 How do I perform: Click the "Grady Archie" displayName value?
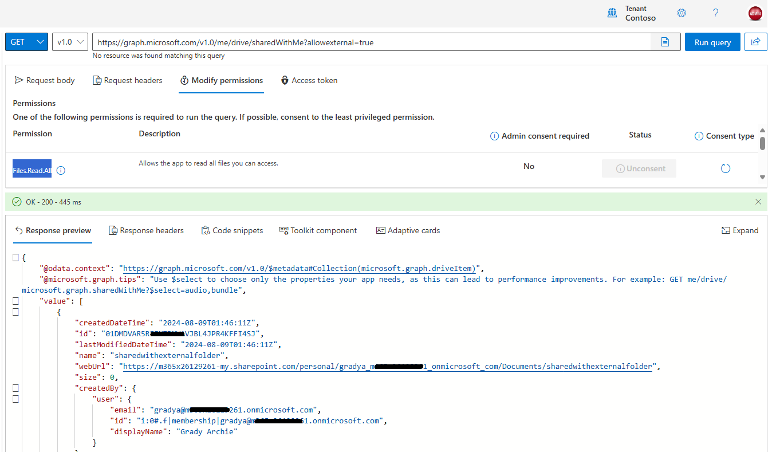207,431
